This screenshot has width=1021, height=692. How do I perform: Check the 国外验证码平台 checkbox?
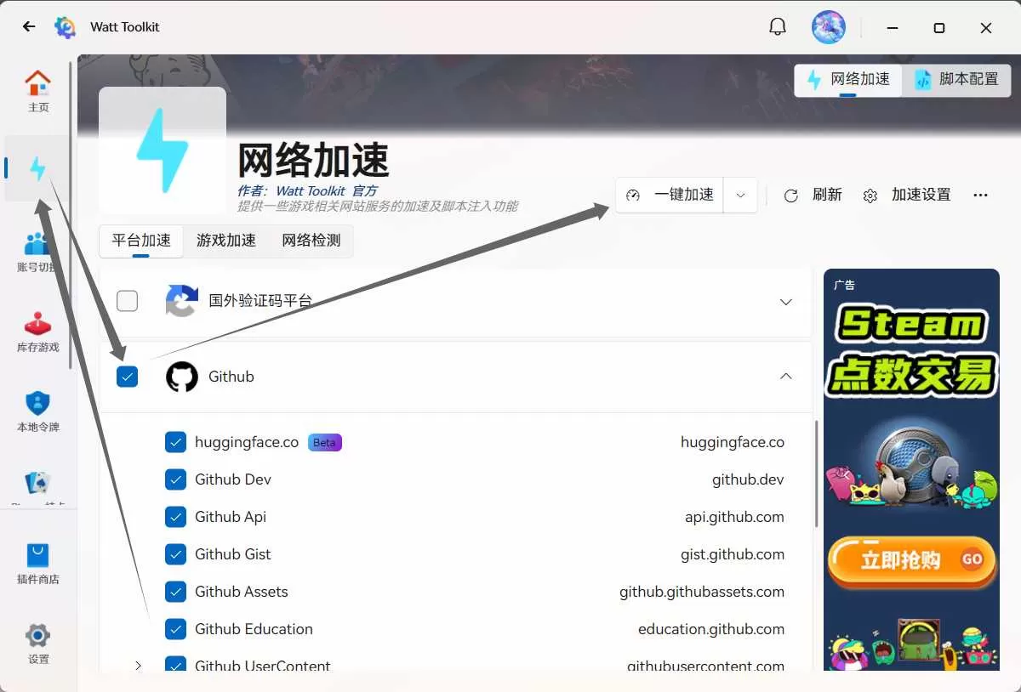127,301
